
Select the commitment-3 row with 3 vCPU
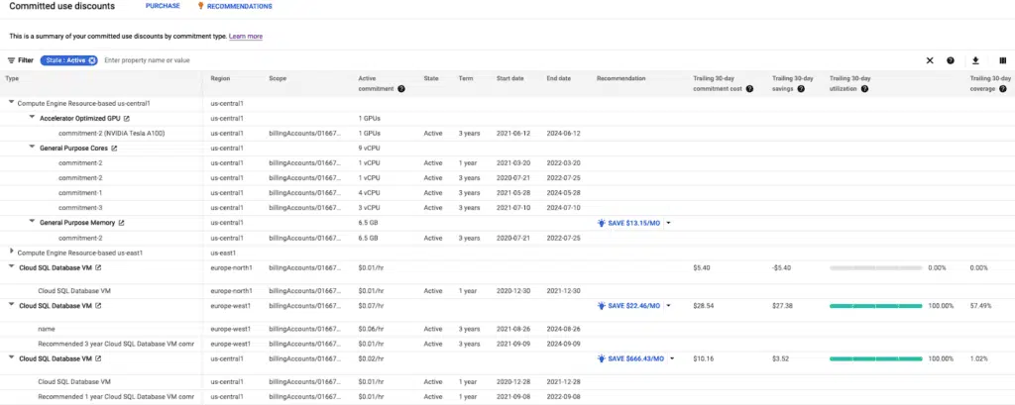tap(507, 208)
